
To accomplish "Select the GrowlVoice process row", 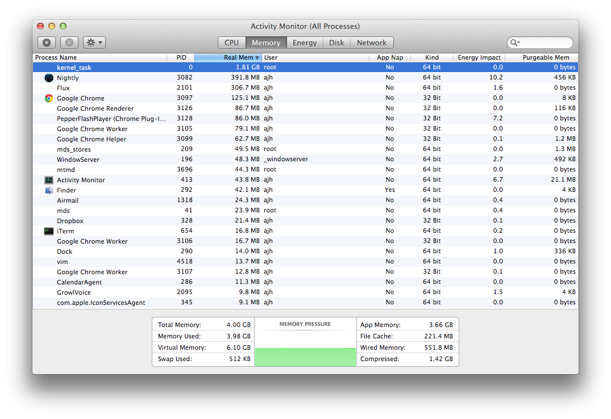I will [x=306, y=292].
